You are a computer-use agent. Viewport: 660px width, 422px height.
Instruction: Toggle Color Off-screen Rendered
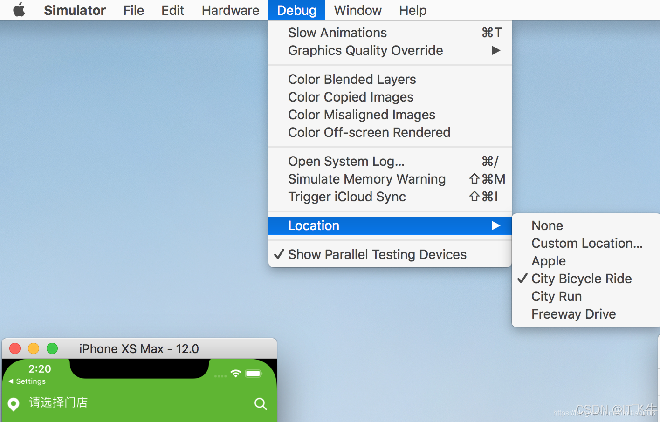[x=390, y=132]
